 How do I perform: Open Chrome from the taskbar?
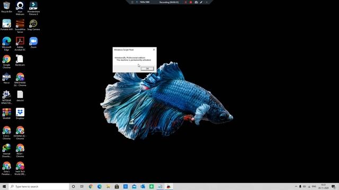pos(91,186)
